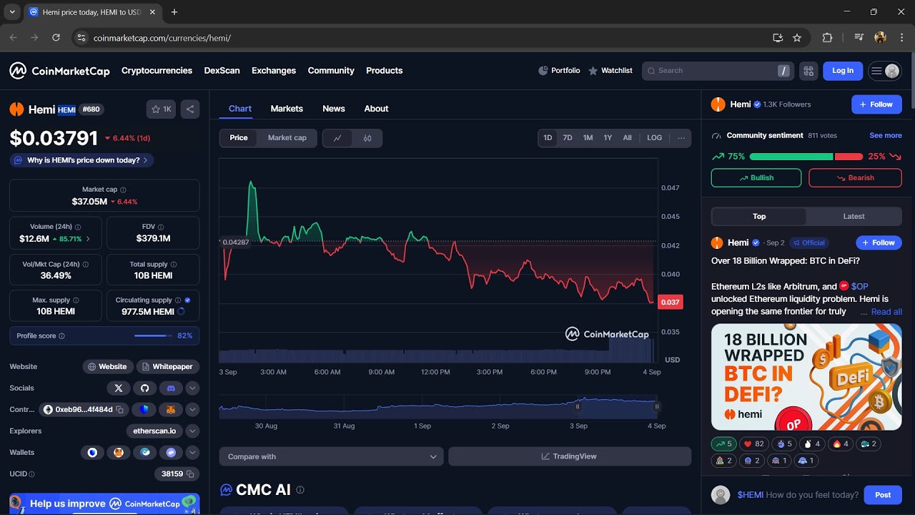Viewport: 915px width, 515px height.
Task: Click the chart range slider left handle
Action: coord(578,406)
